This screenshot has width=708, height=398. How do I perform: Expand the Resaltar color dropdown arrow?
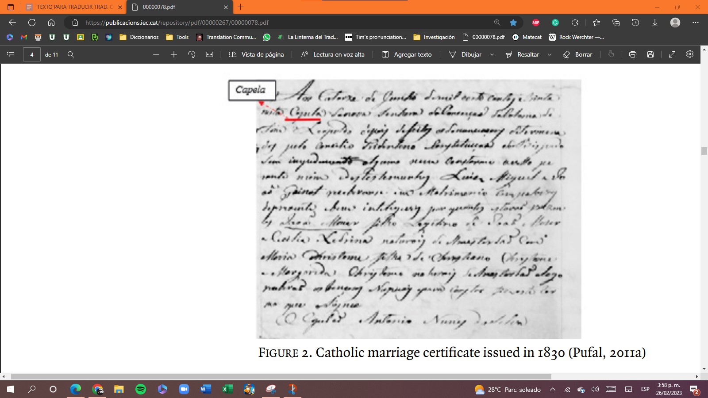(x=550, y=54)
